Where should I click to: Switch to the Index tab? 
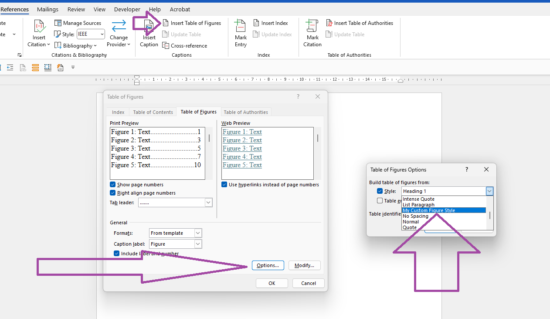point(118,112)
